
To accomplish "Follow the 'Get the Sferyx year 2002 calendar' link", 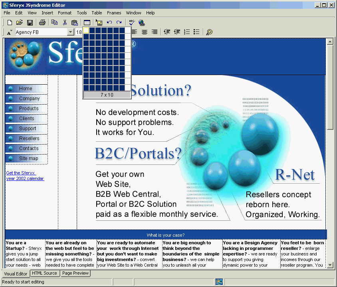I will 25,176.
